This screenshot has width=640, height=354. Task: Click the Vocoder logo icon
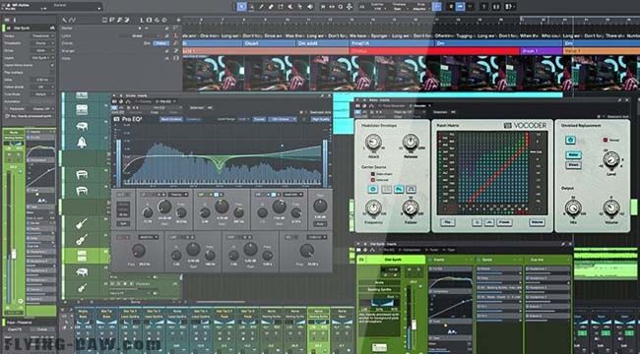coord(507,125)
